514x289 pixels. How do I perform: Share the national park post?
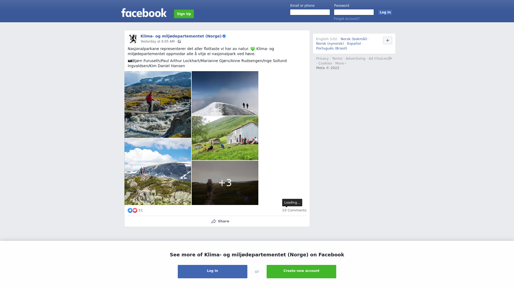(220, 221)
